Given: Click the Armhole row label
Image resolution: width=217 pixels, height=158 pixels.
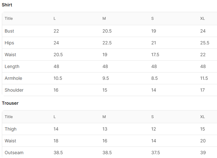Looking at the screenshot, I should pyautogui.click(x=13, y=78).
